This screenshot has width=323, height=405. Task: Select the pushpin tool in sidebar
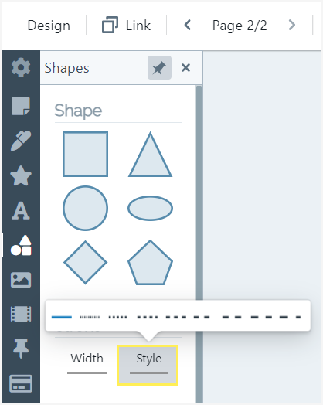click(x=21, y=349)
